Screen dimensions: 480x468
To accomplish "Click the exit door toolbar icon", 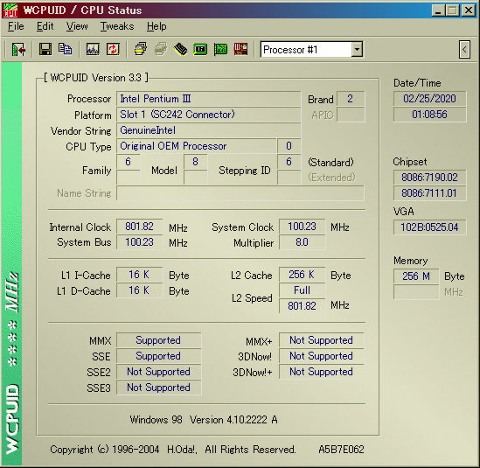I will click(18, 49).
